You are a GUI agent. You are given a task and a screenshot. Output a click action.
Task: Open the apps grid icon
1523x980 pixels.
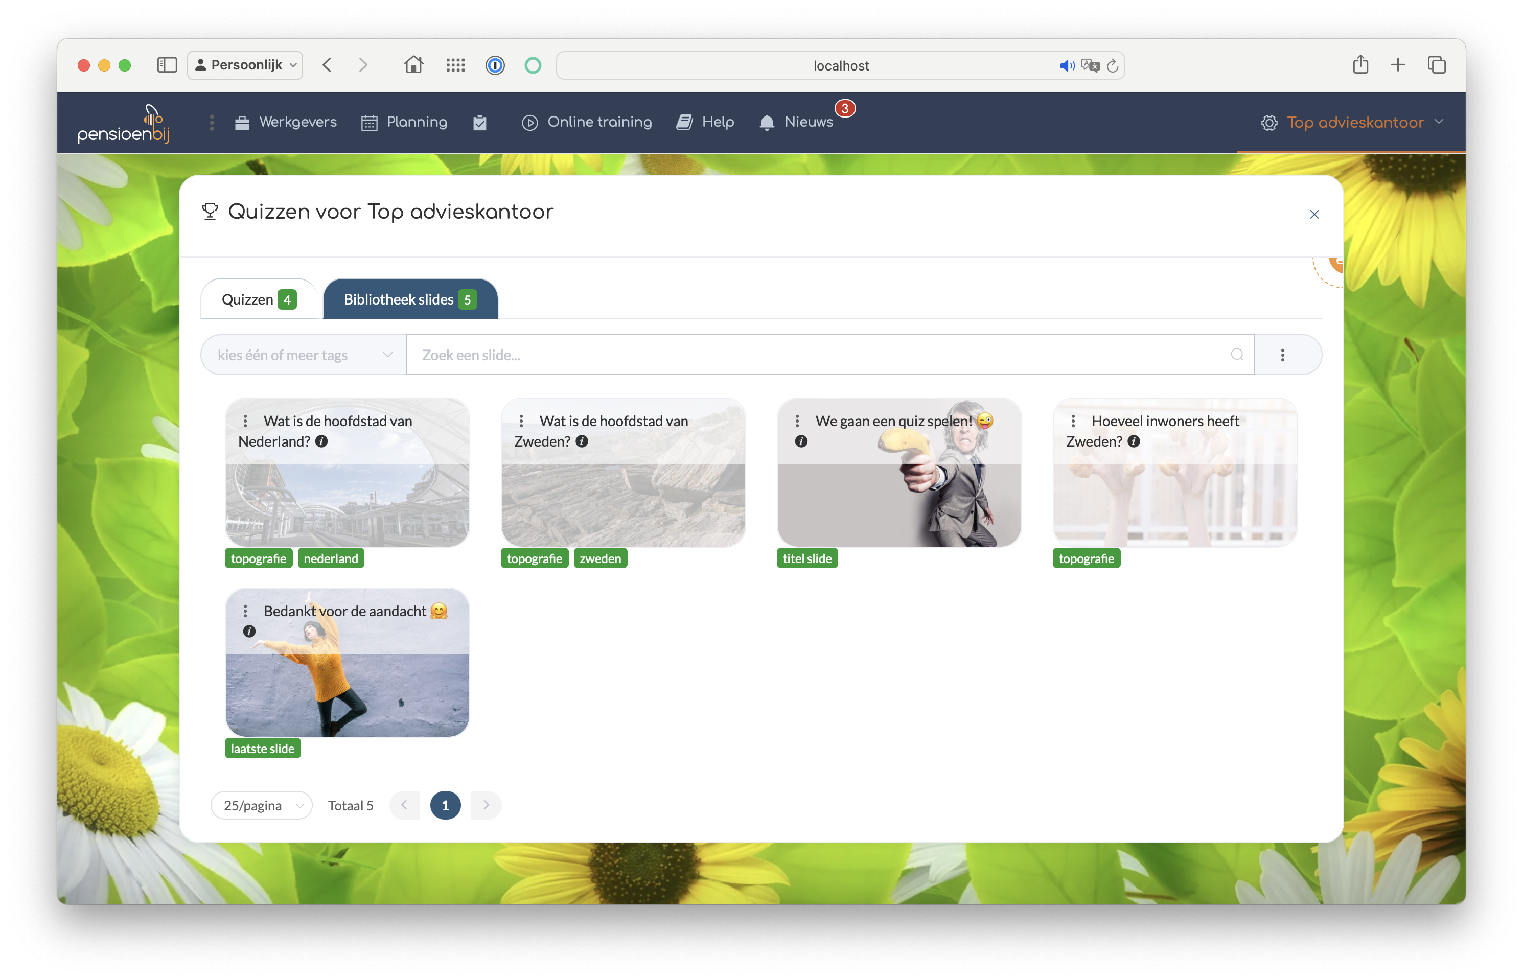pos(455,65)
